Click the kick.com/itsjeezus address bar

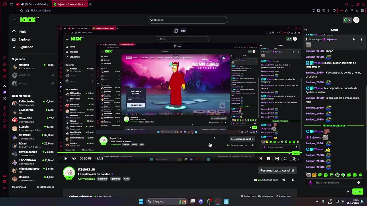pos(42,11)
